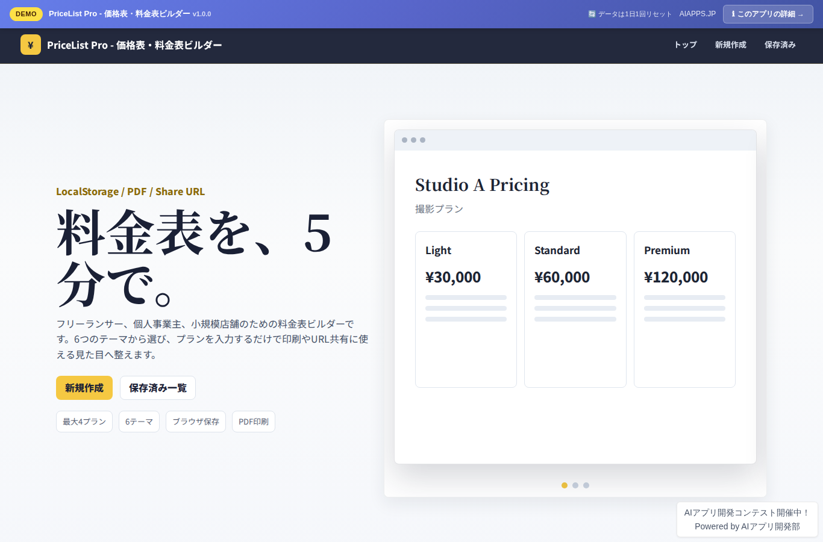Click the LocalStorage / PDF / Share URL label

click(x=130, y=192)
